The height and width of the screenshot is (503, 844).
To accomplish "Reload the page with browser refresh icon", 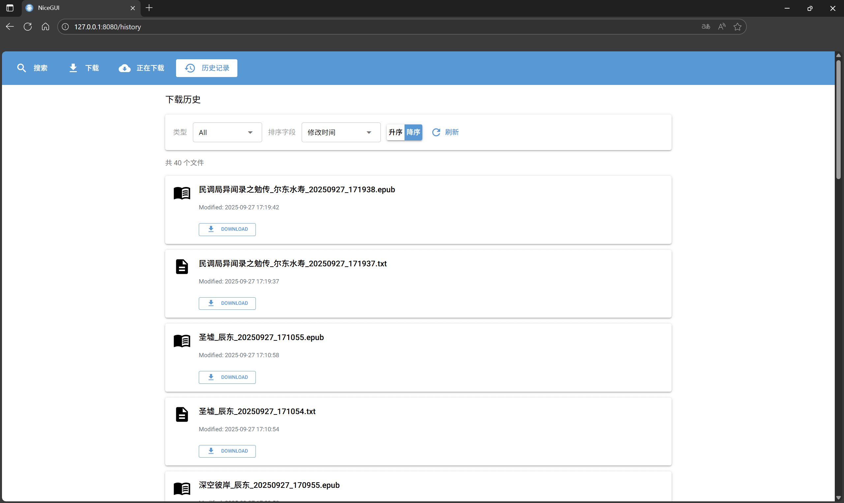I will click(28, 27).
